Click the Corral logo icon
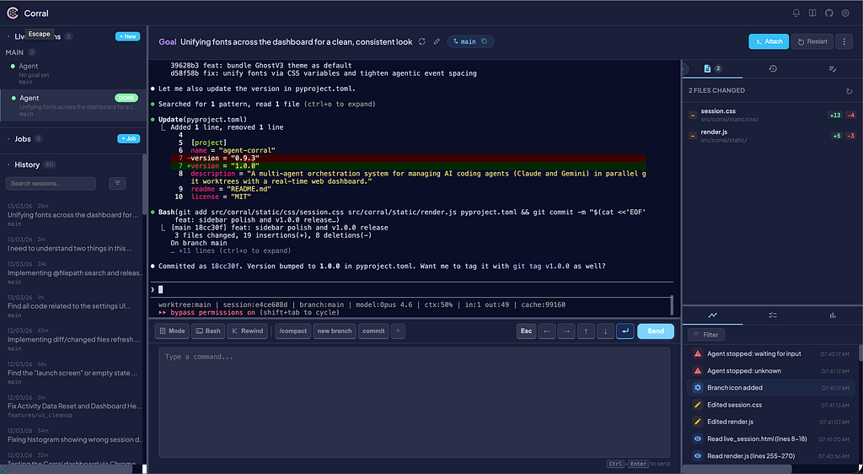The image size is (863, 474). (12, 13)
